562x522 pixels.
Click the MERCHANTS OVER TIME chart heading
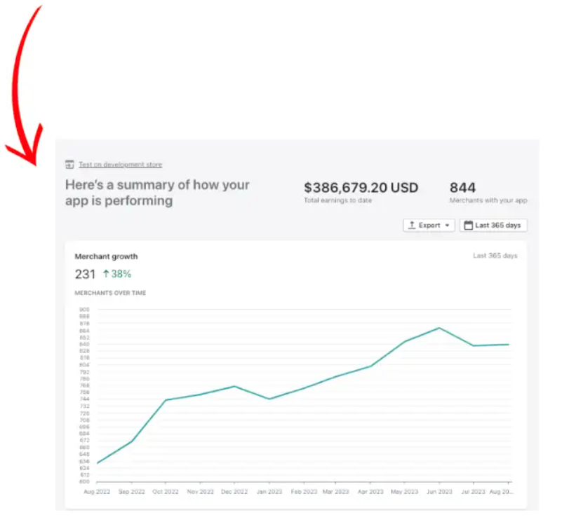(x=110, y=293)
